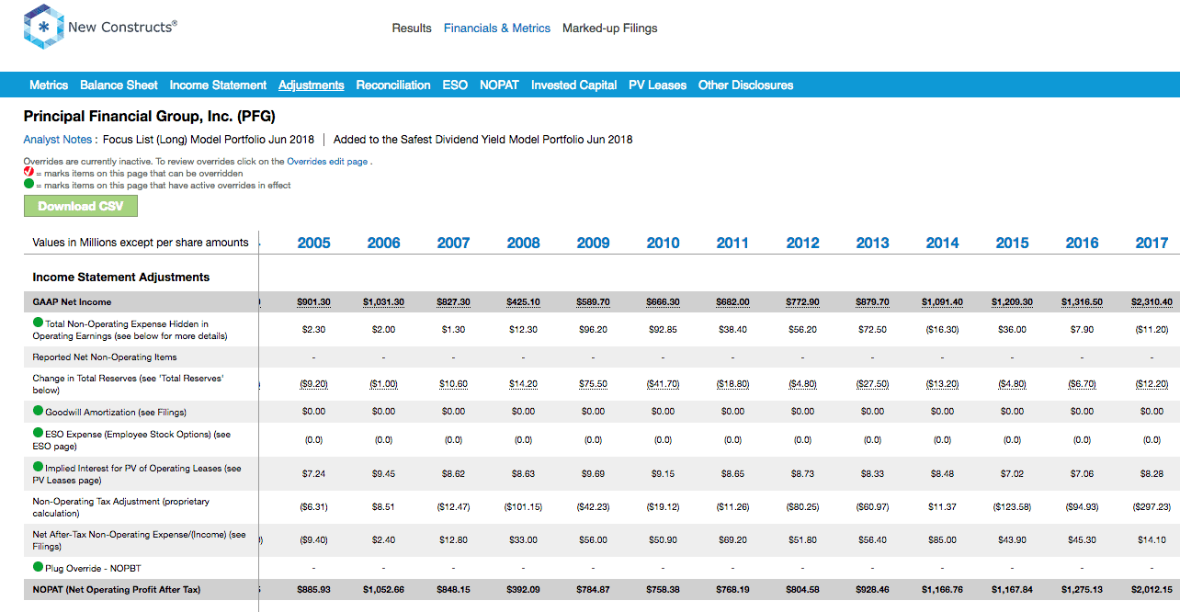Click the red checkmark legend icon
This screenshot has height=612, width=1180.
28,173
